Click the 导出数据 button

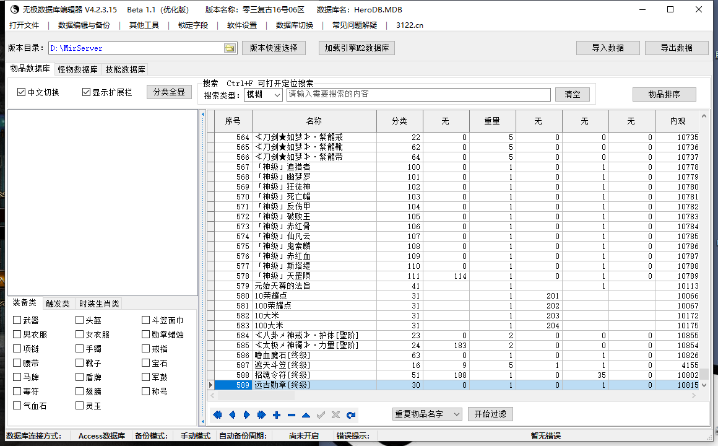click(677, 48)
